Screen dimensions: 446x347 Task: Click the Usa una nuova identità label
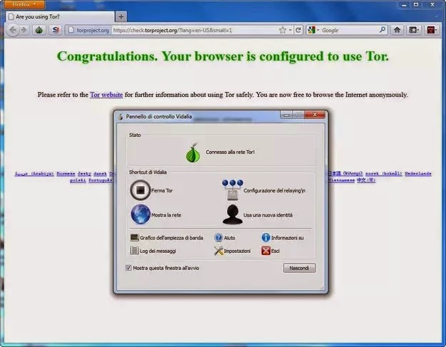point(268,215)
